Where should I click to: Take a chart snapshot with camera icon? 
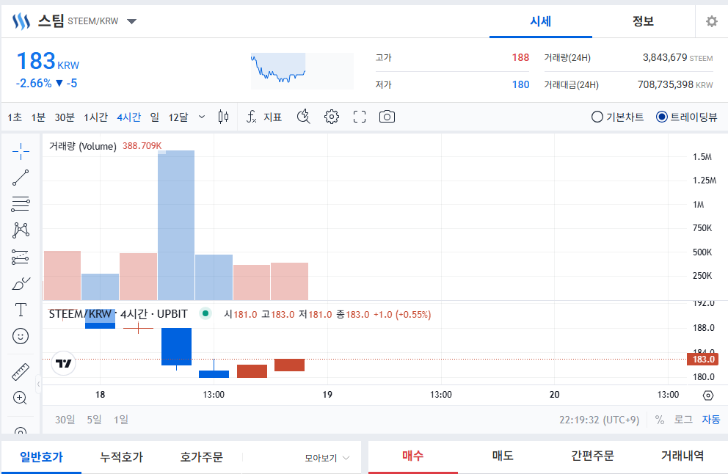pos(387,117)
